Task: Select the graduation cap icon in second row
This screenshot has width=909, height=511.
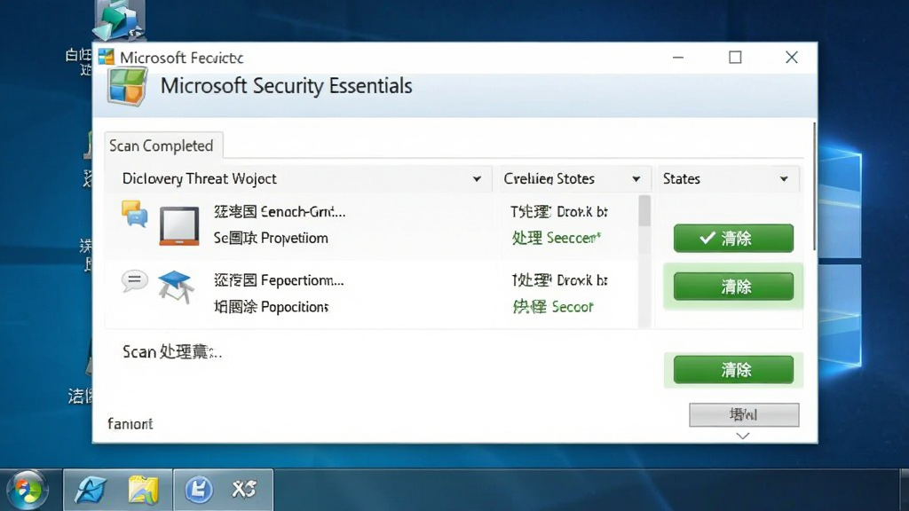Action: click(x=176, y=287)
